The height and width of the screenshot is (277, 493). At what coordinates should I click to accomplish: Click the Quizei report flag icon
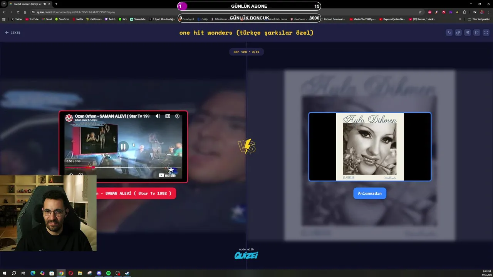tap(477, 33)
